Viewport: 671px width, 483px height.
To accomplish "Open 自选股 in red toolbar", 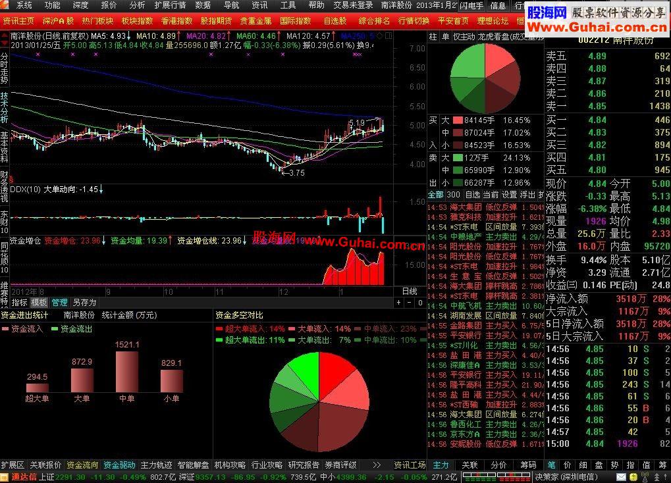I will (x=335, y=20).
